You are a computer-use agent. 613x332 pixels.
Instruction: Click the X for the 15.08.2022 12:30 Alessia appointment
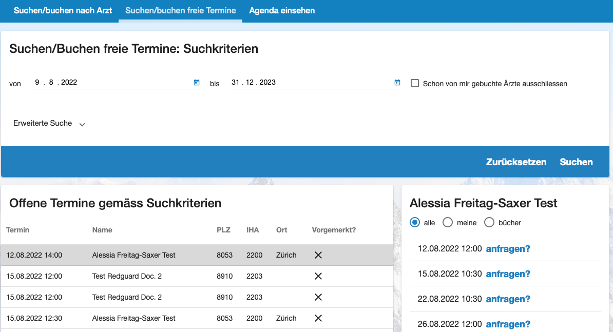318,318
